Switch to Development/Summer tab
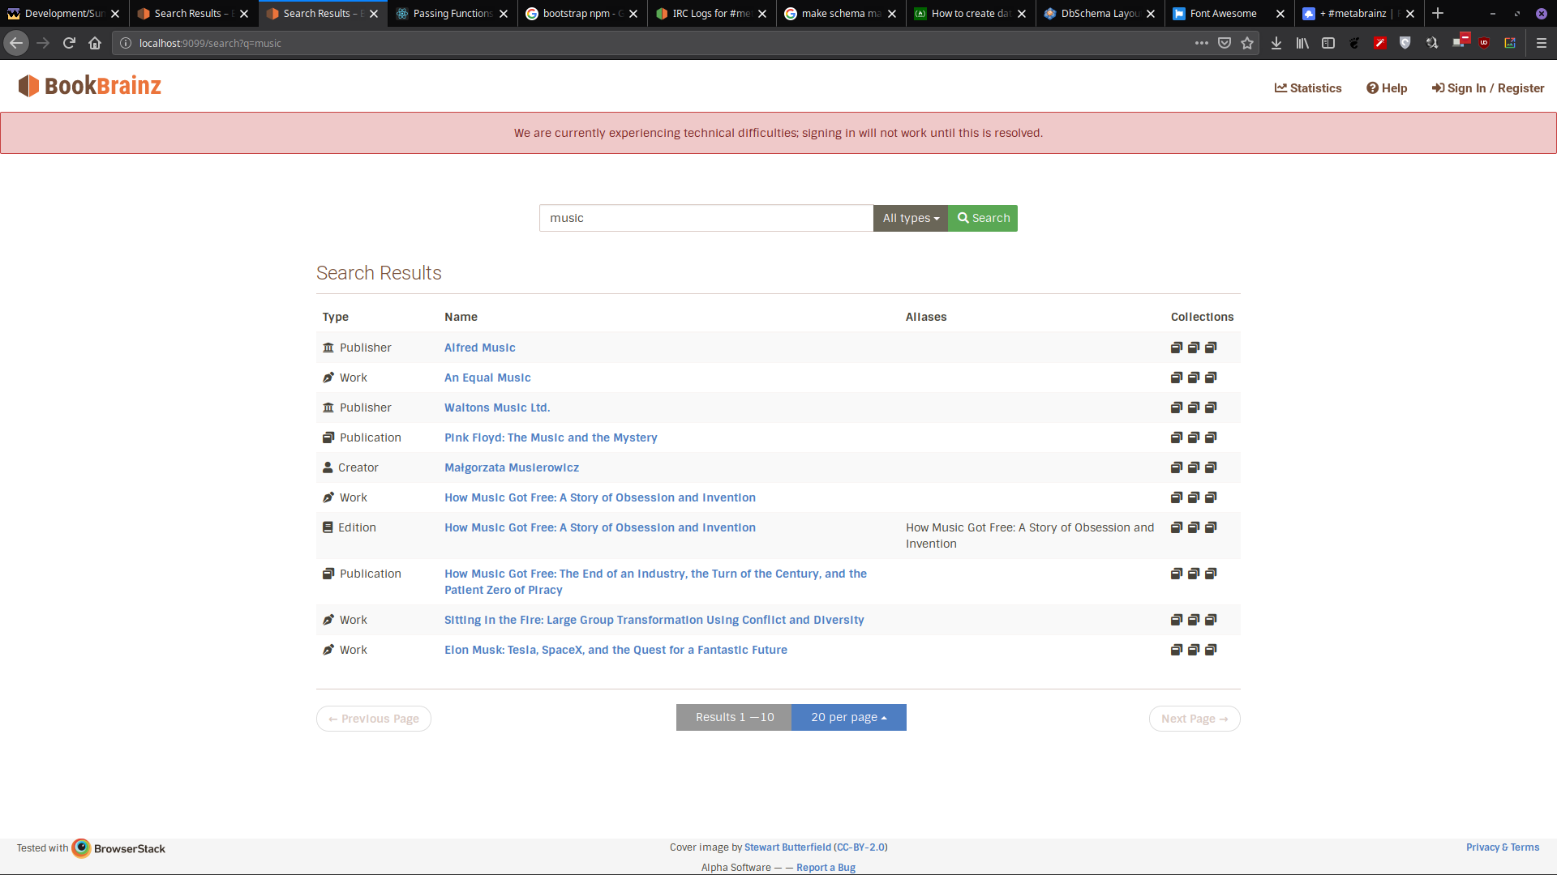1557x875 pixels. (x=64, y=13)
